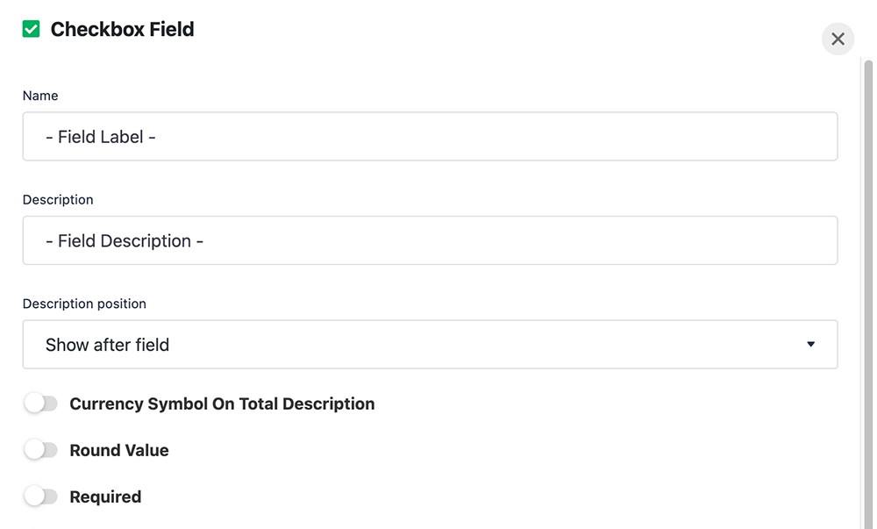
Task: Click the green checkmark icon beside Checkbox Field
Action: (32, 29)
